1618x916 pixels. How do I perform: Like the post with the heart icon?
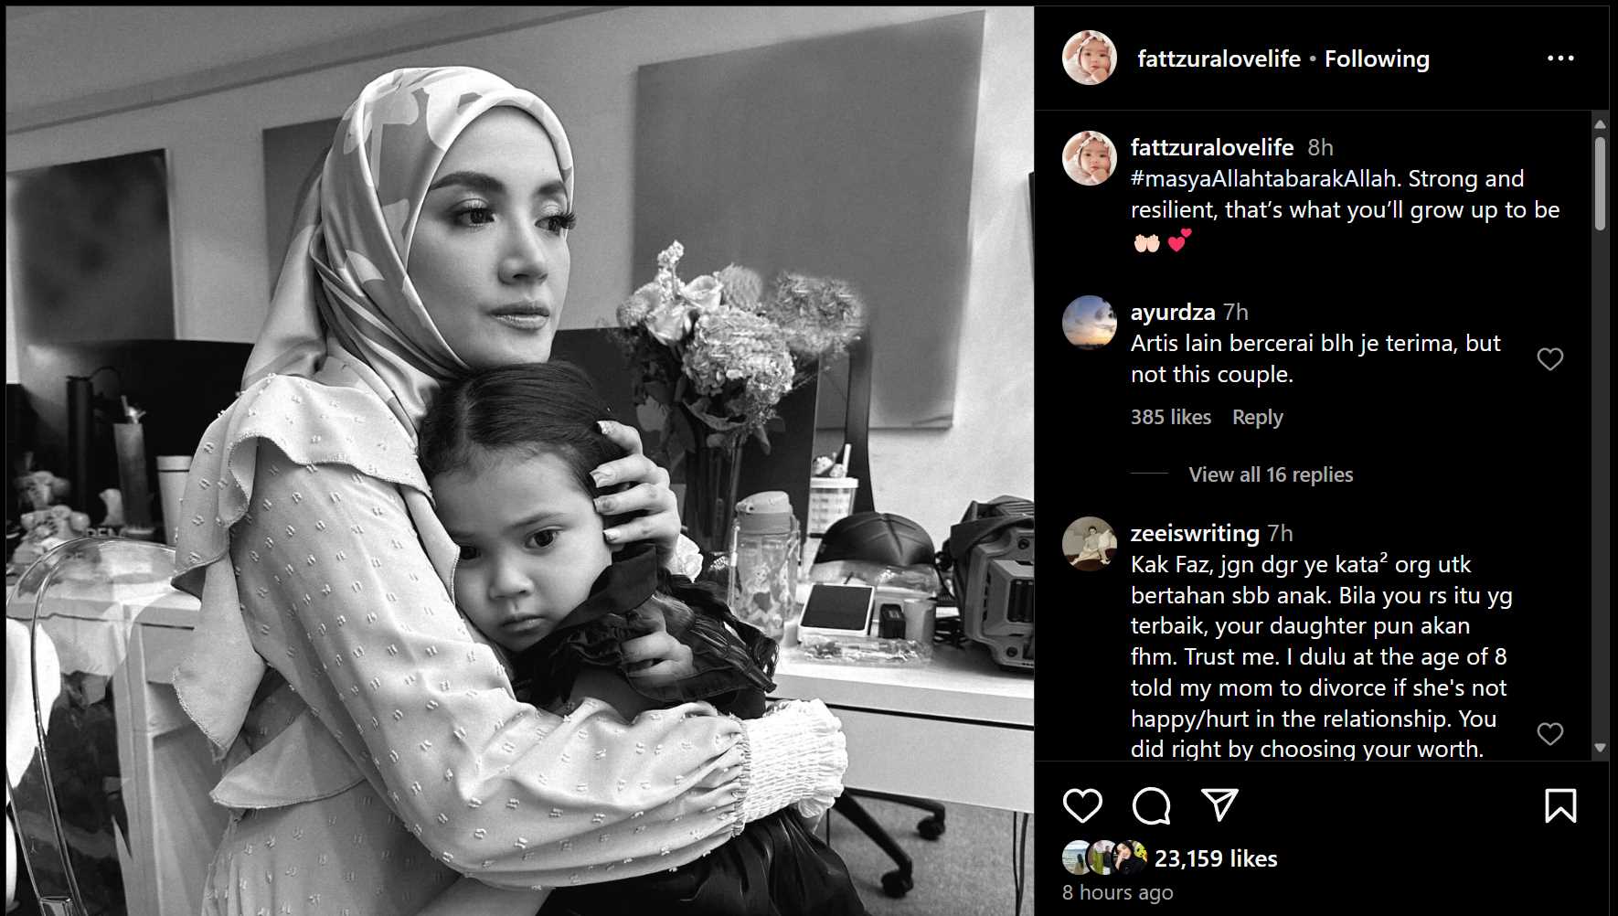coord(1082,805)
